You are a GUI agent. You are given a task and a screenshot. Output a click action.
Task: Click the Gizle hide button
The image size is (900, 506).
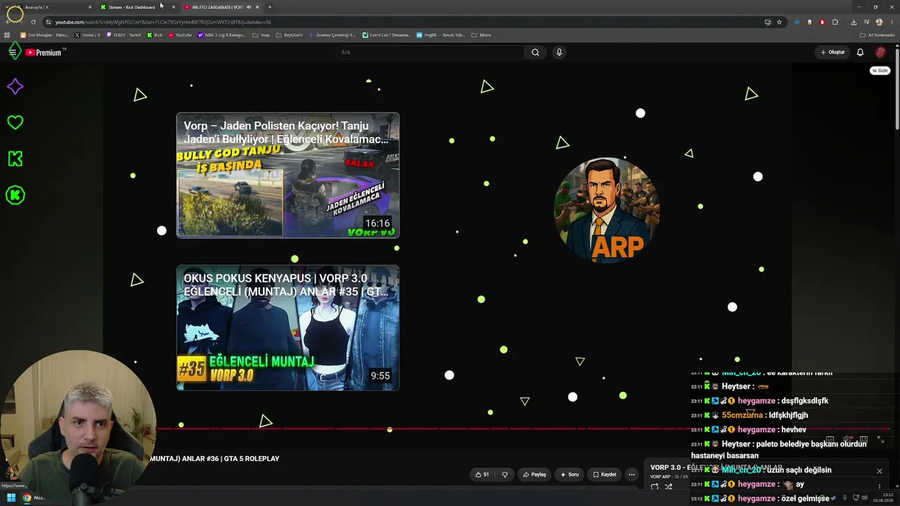click(880, 70)
